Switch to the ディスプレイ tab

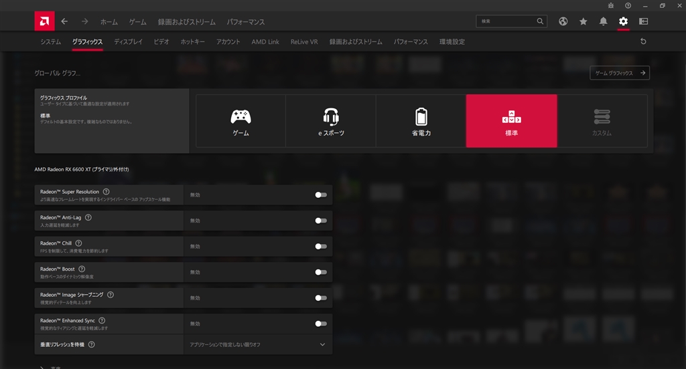coord(128,41)
